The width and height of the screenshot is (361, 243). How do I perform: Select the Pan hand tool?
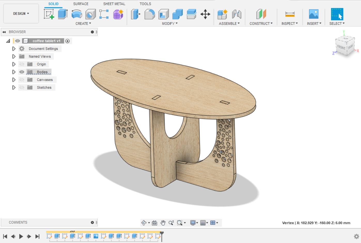coord(163,223)
